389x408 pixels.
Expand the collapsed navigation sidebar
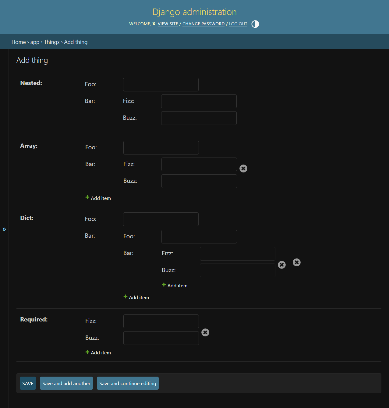(x=4, y=229)
